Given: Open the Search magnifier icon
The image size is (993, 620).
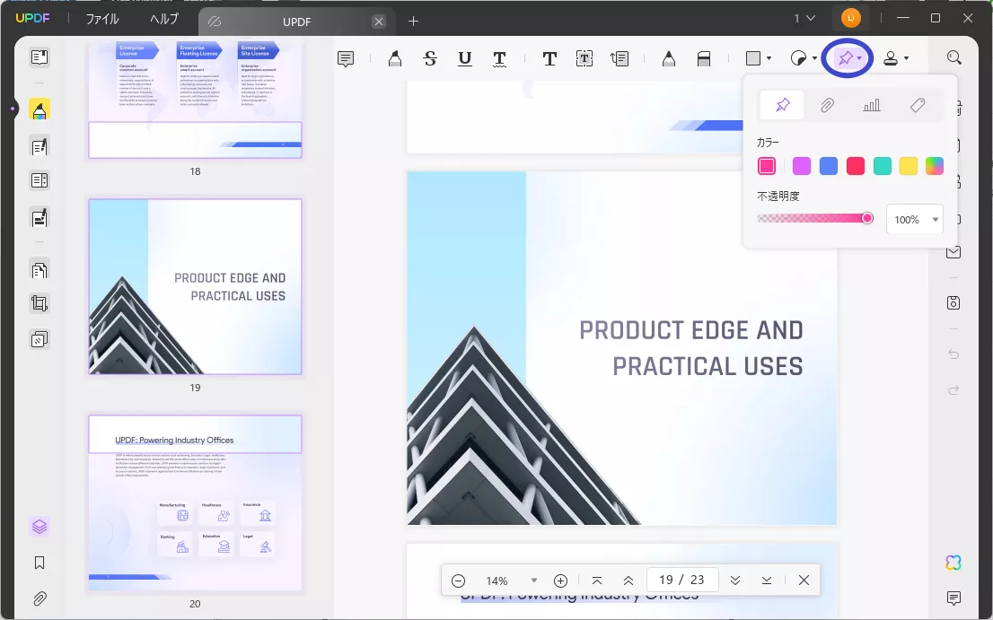Looking at the screenshot, I should pyautogui.click(x=953, y=58).
